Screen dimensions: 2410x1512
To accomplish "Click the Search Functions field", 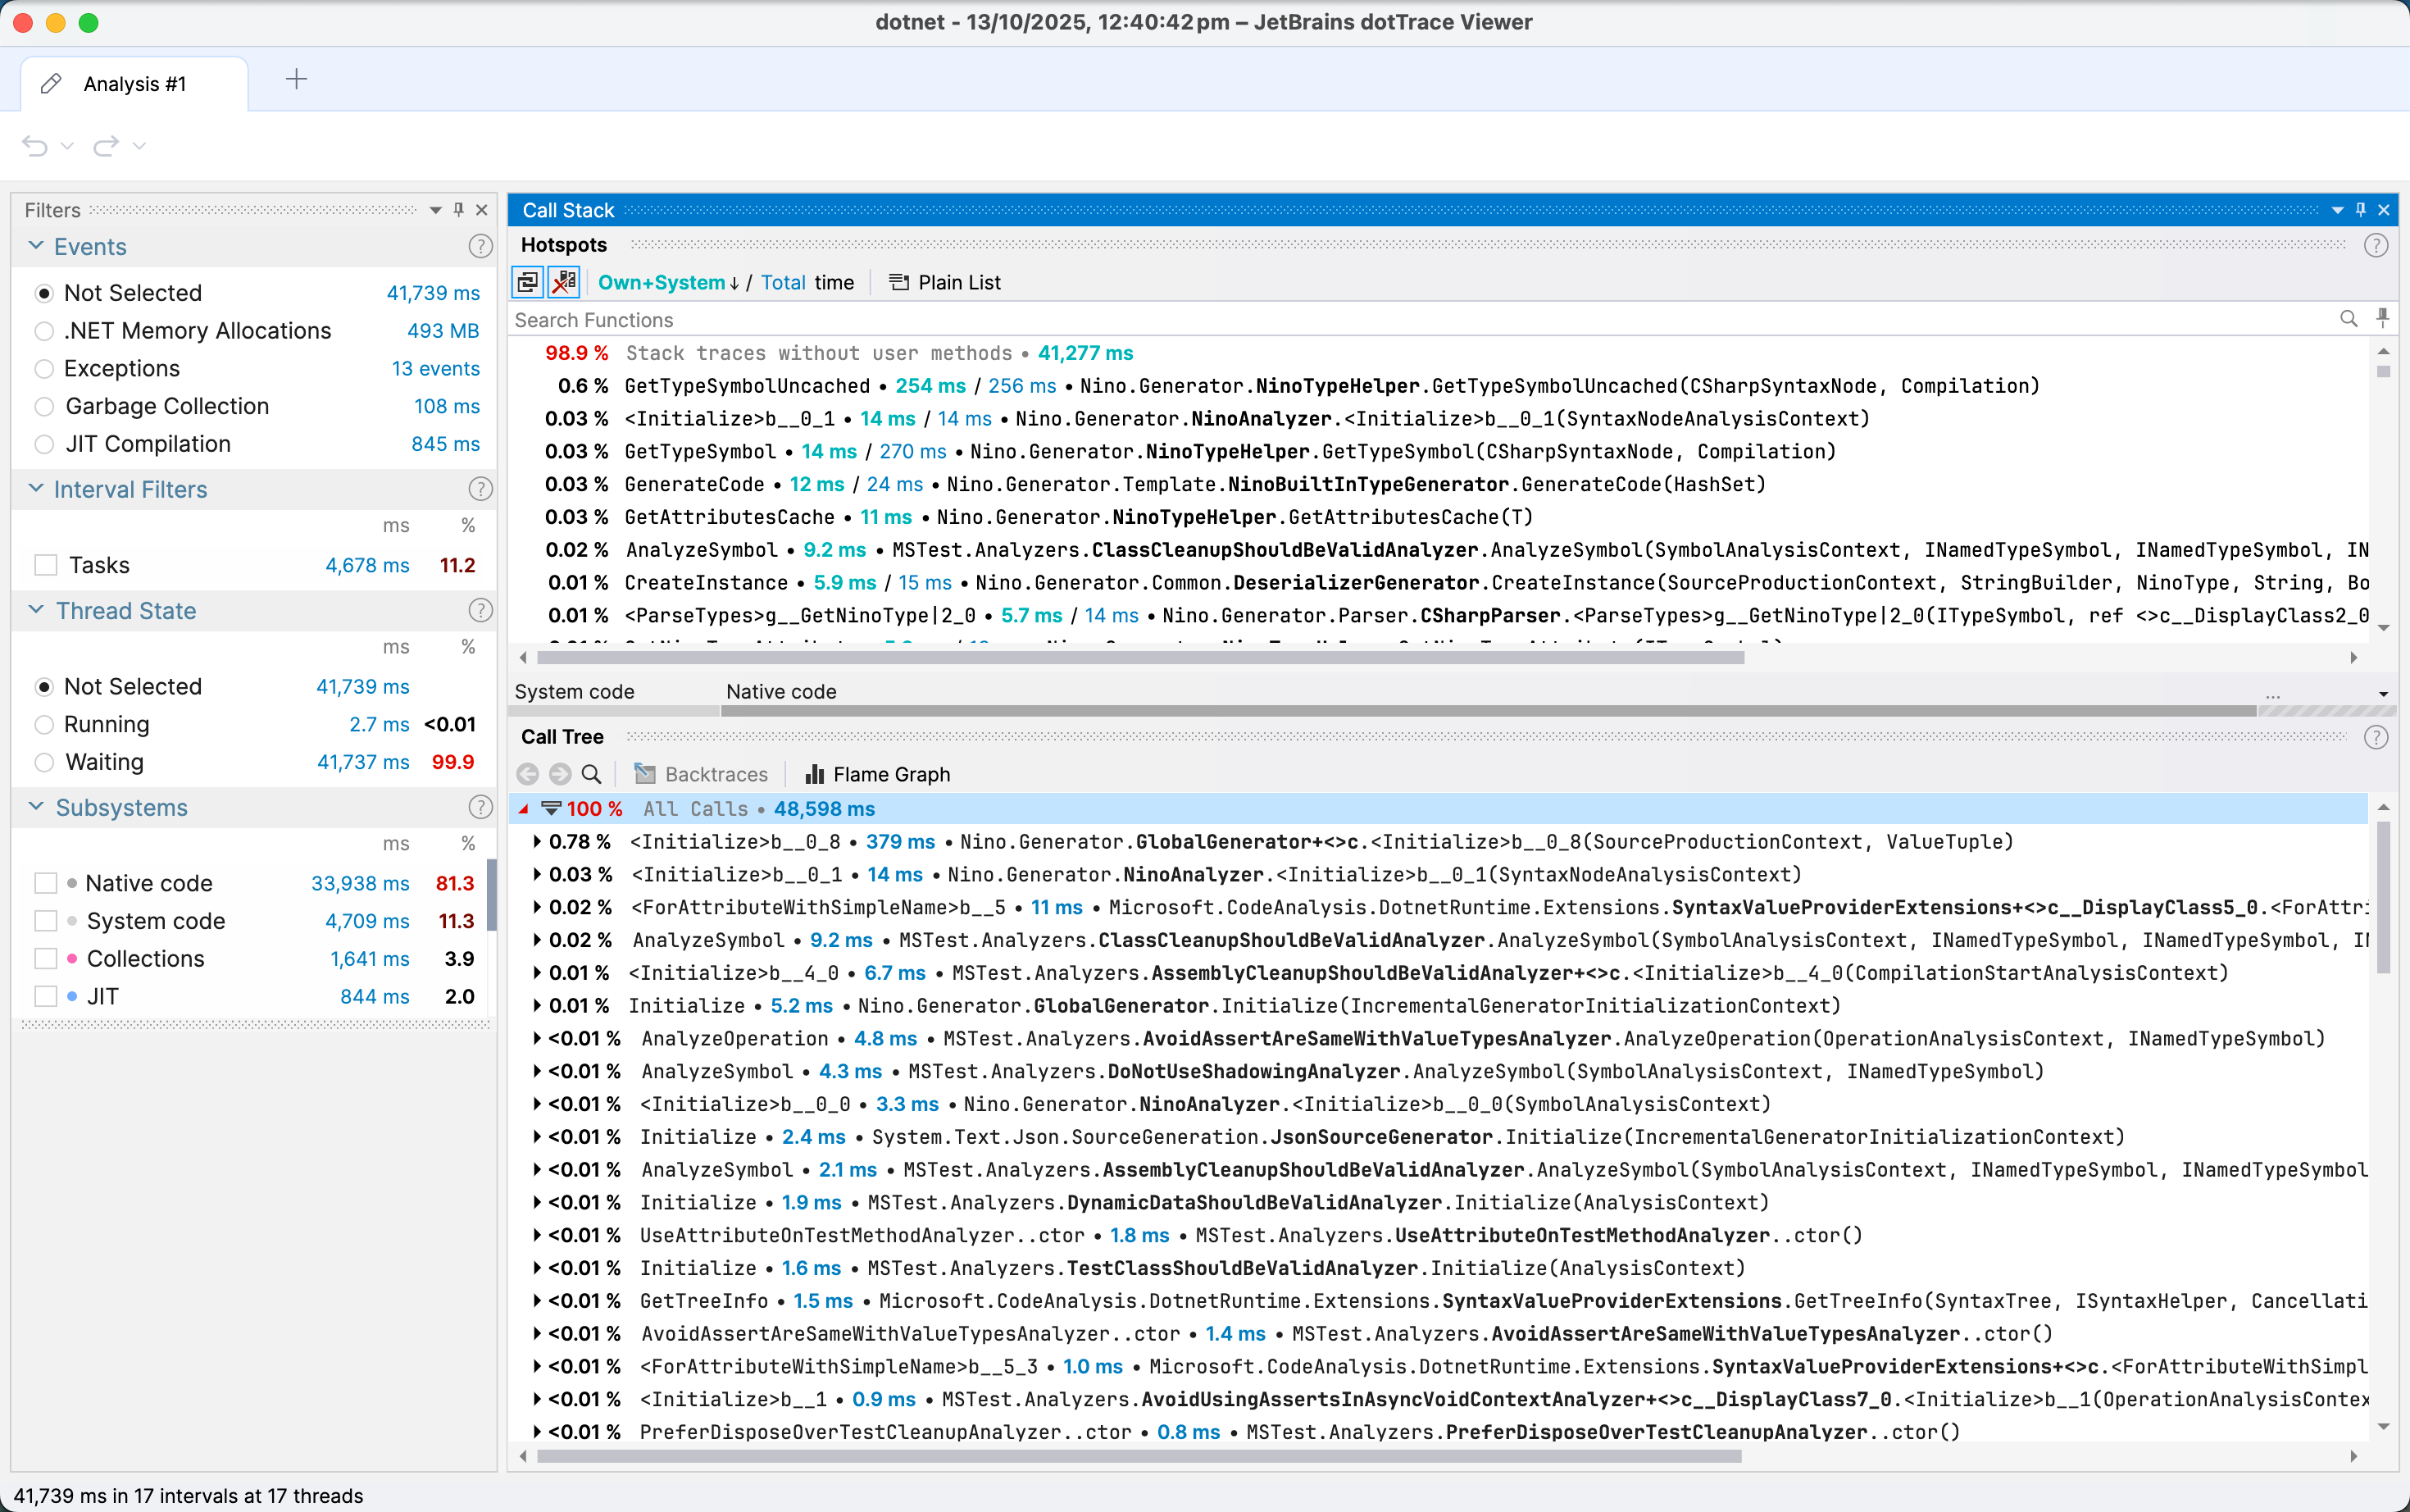I will (1399, 320).
